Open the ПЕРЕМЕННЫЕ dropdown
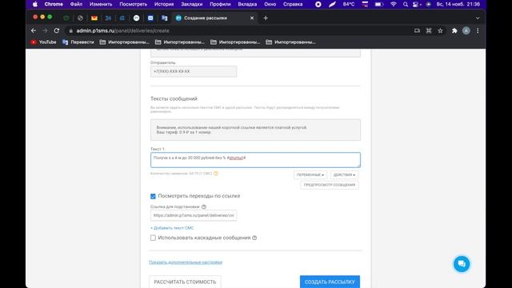This screenshot has height=288, width=512. [x=310, y=175]
